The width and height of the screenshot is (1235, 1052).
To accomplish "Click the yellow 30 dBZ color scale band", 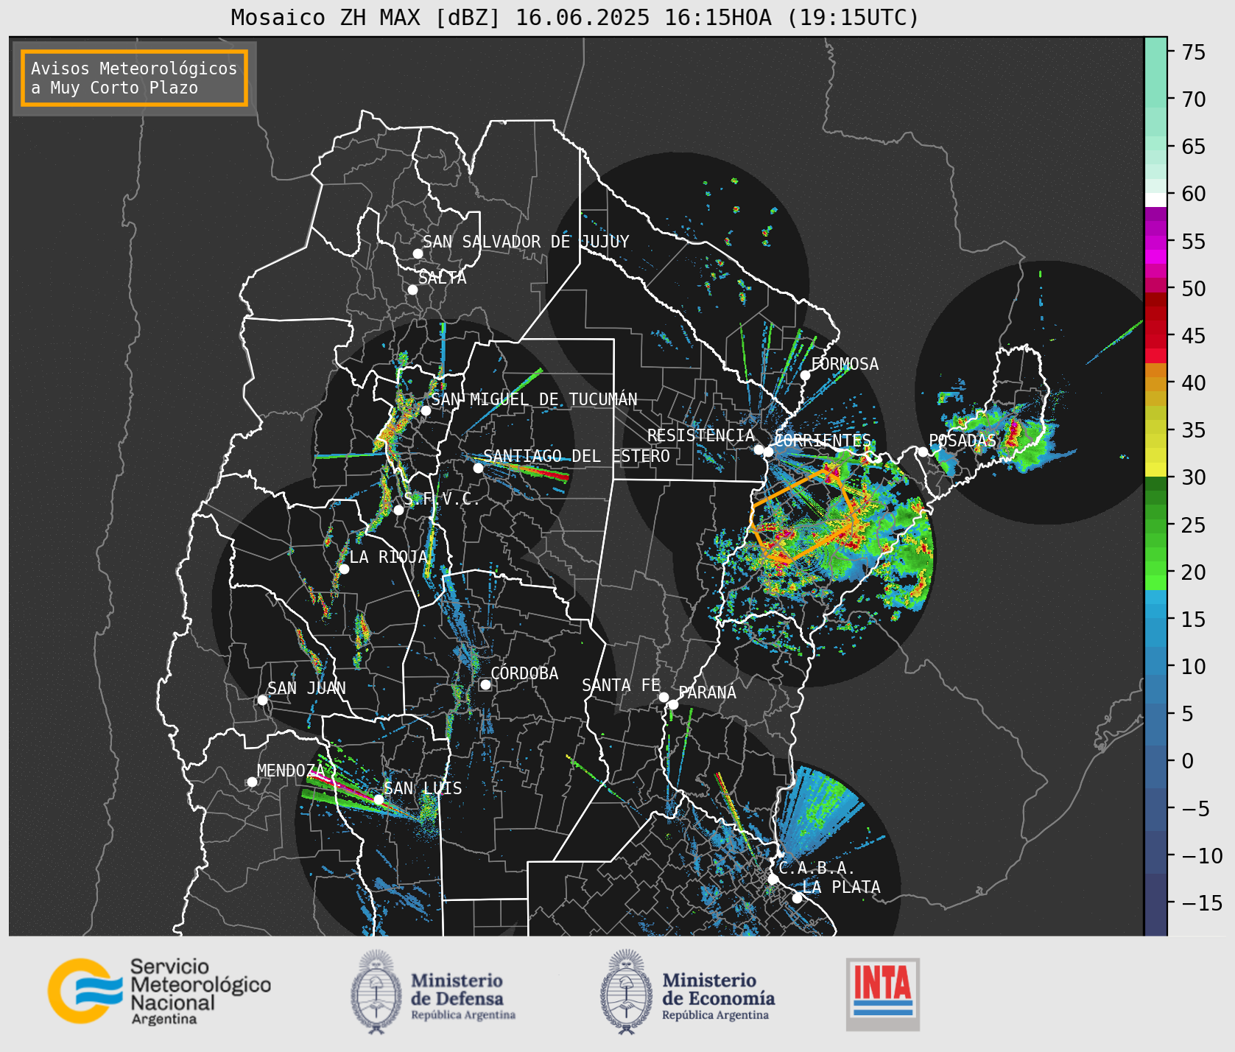I will point(1155,469).
